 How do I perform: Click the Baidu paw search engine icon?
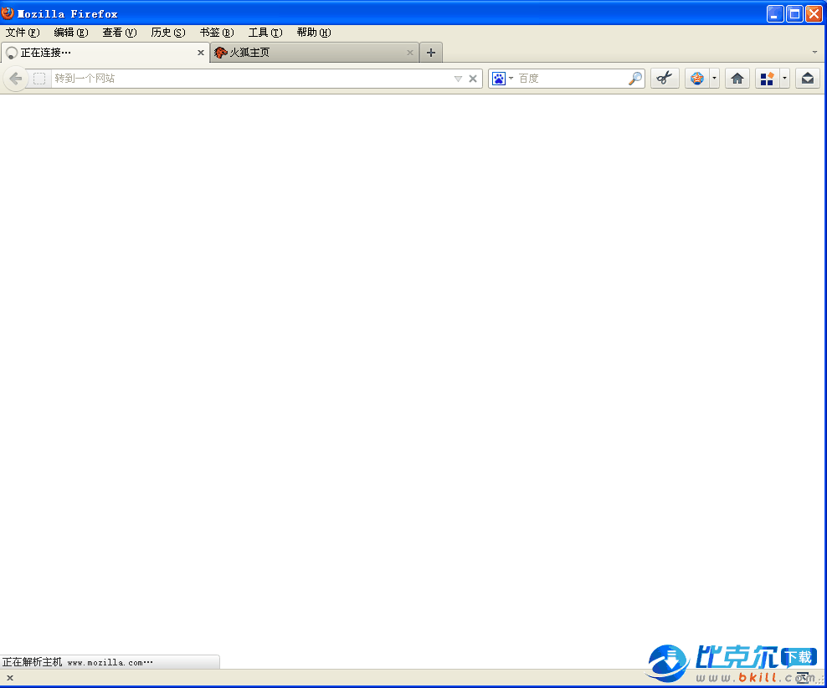pyautogui.click(x=498, y=79)
